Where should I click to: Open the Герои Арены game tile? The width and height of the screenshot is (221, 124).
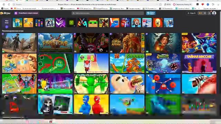127,43
